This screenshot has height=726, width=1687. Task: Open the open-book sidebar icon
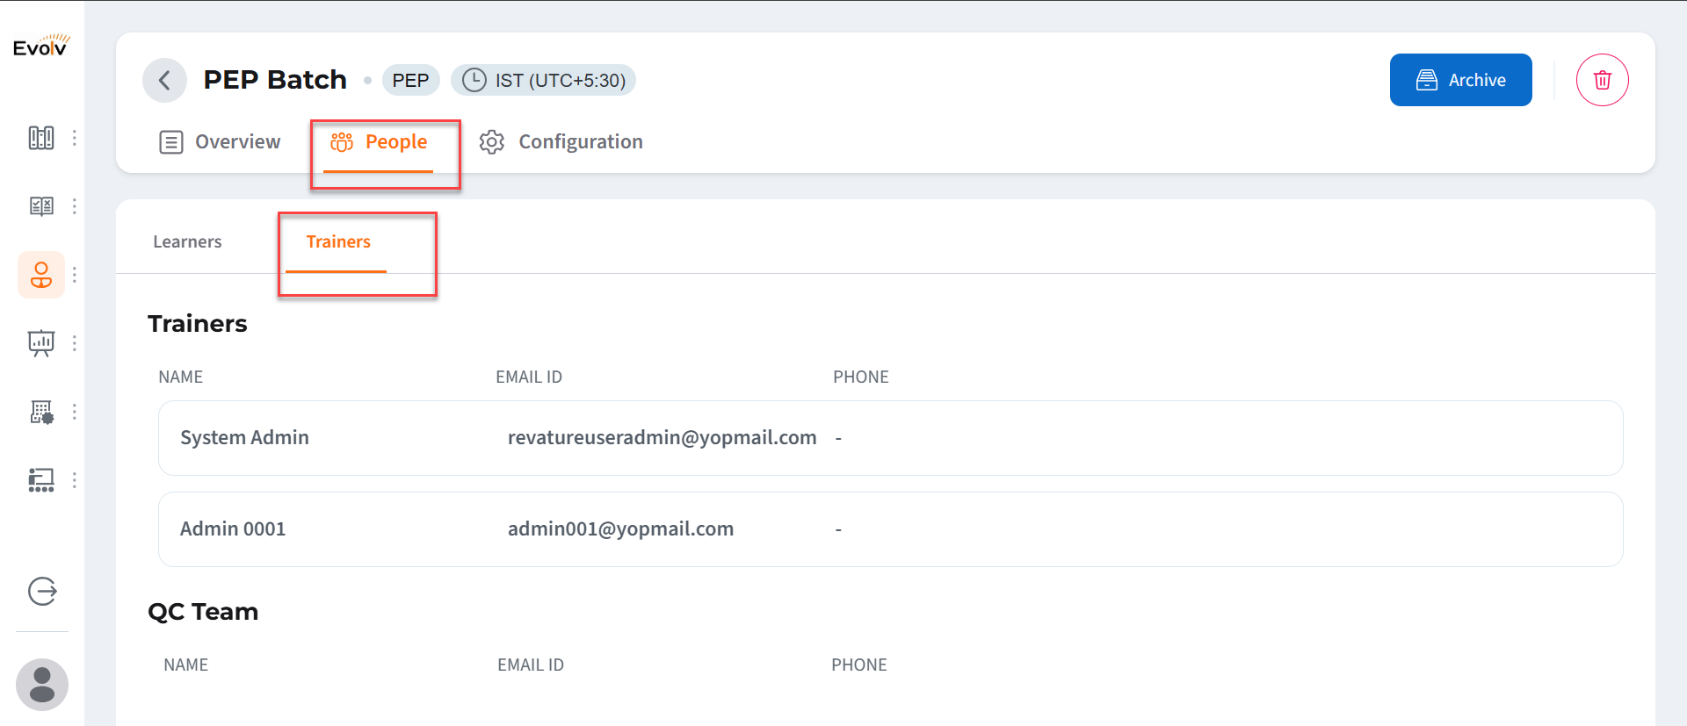click(41, 206)
